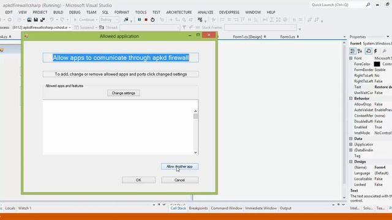Image resolution: width=392 pixels, height=220 pixels.
Task: Open the VIEW menu
Action: pos(23,12)
